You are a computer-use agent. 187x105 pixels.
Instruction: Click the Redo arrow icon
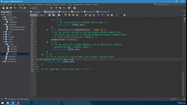tap(25, 8)
